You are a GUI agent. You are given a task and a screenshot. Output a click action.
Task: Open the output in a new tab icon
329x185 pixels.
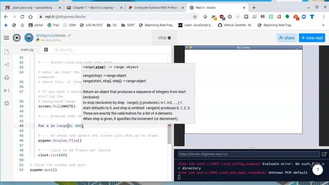[324, 154]
